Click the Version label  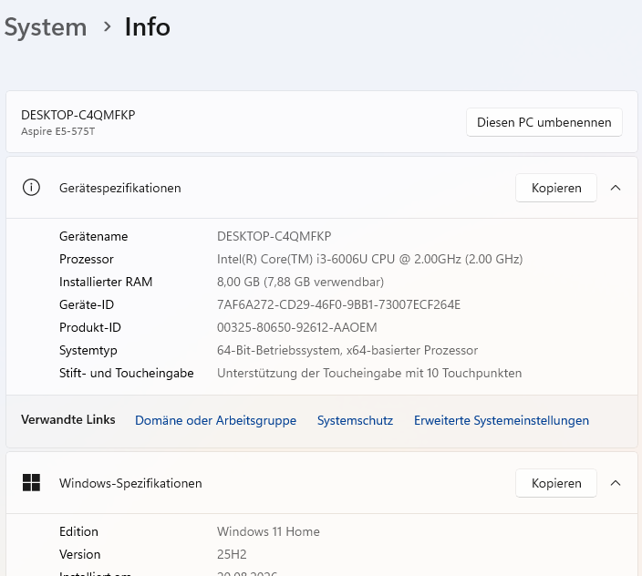[80, 555]
